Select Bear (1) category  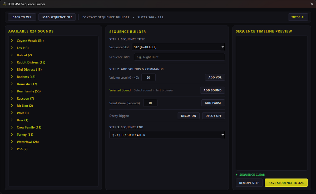coord(22,120)
